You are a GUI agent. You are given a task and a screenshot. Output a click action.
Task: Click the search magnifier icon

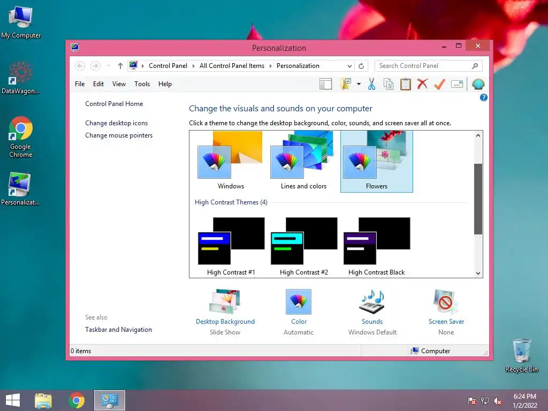coord(475,66)
